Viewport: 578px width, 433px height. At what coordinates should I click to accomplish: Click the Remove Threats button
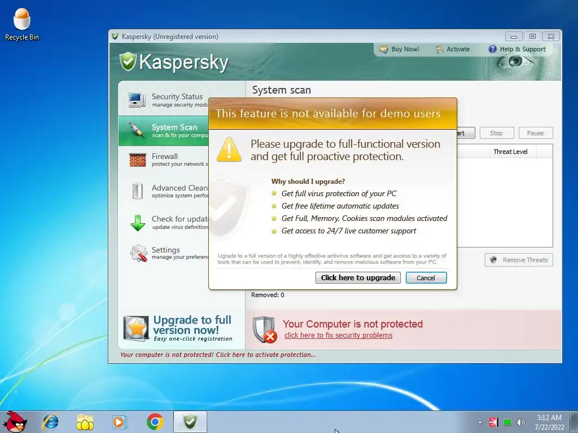519,260
